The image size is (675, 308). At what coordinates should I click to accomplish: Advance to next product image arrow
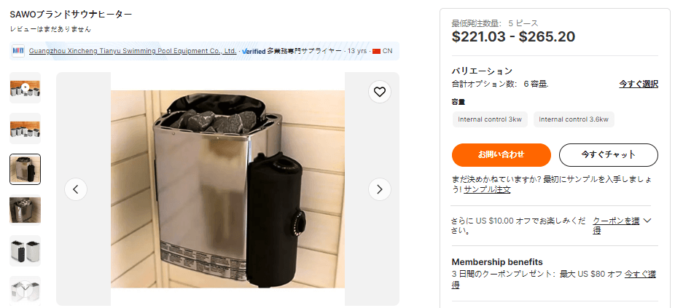380,189
